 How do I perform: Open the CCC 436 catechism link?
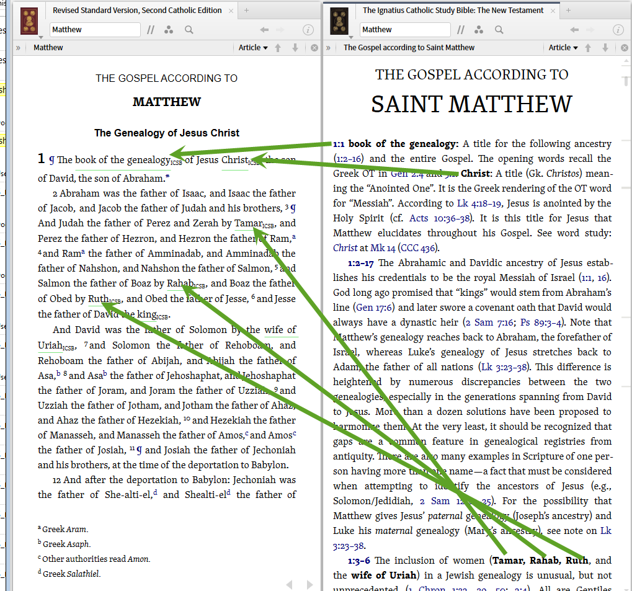(x=418, y=248)
